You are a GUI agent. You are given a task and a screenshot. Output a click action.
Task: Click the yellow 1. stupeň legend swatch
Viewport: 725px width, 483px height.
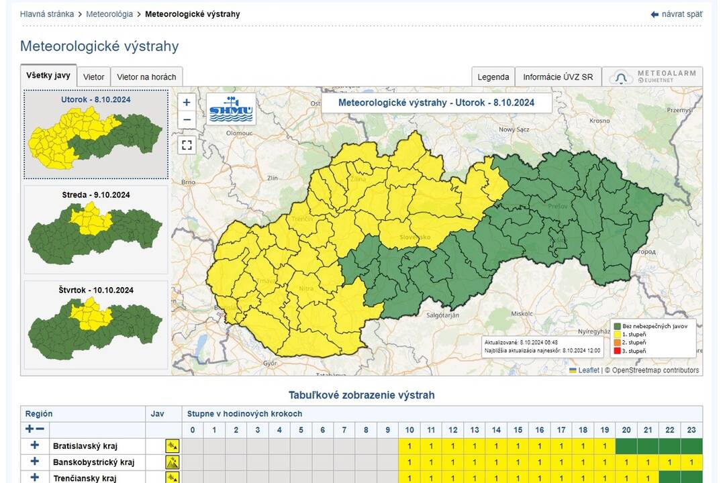(x=617, y=334)
